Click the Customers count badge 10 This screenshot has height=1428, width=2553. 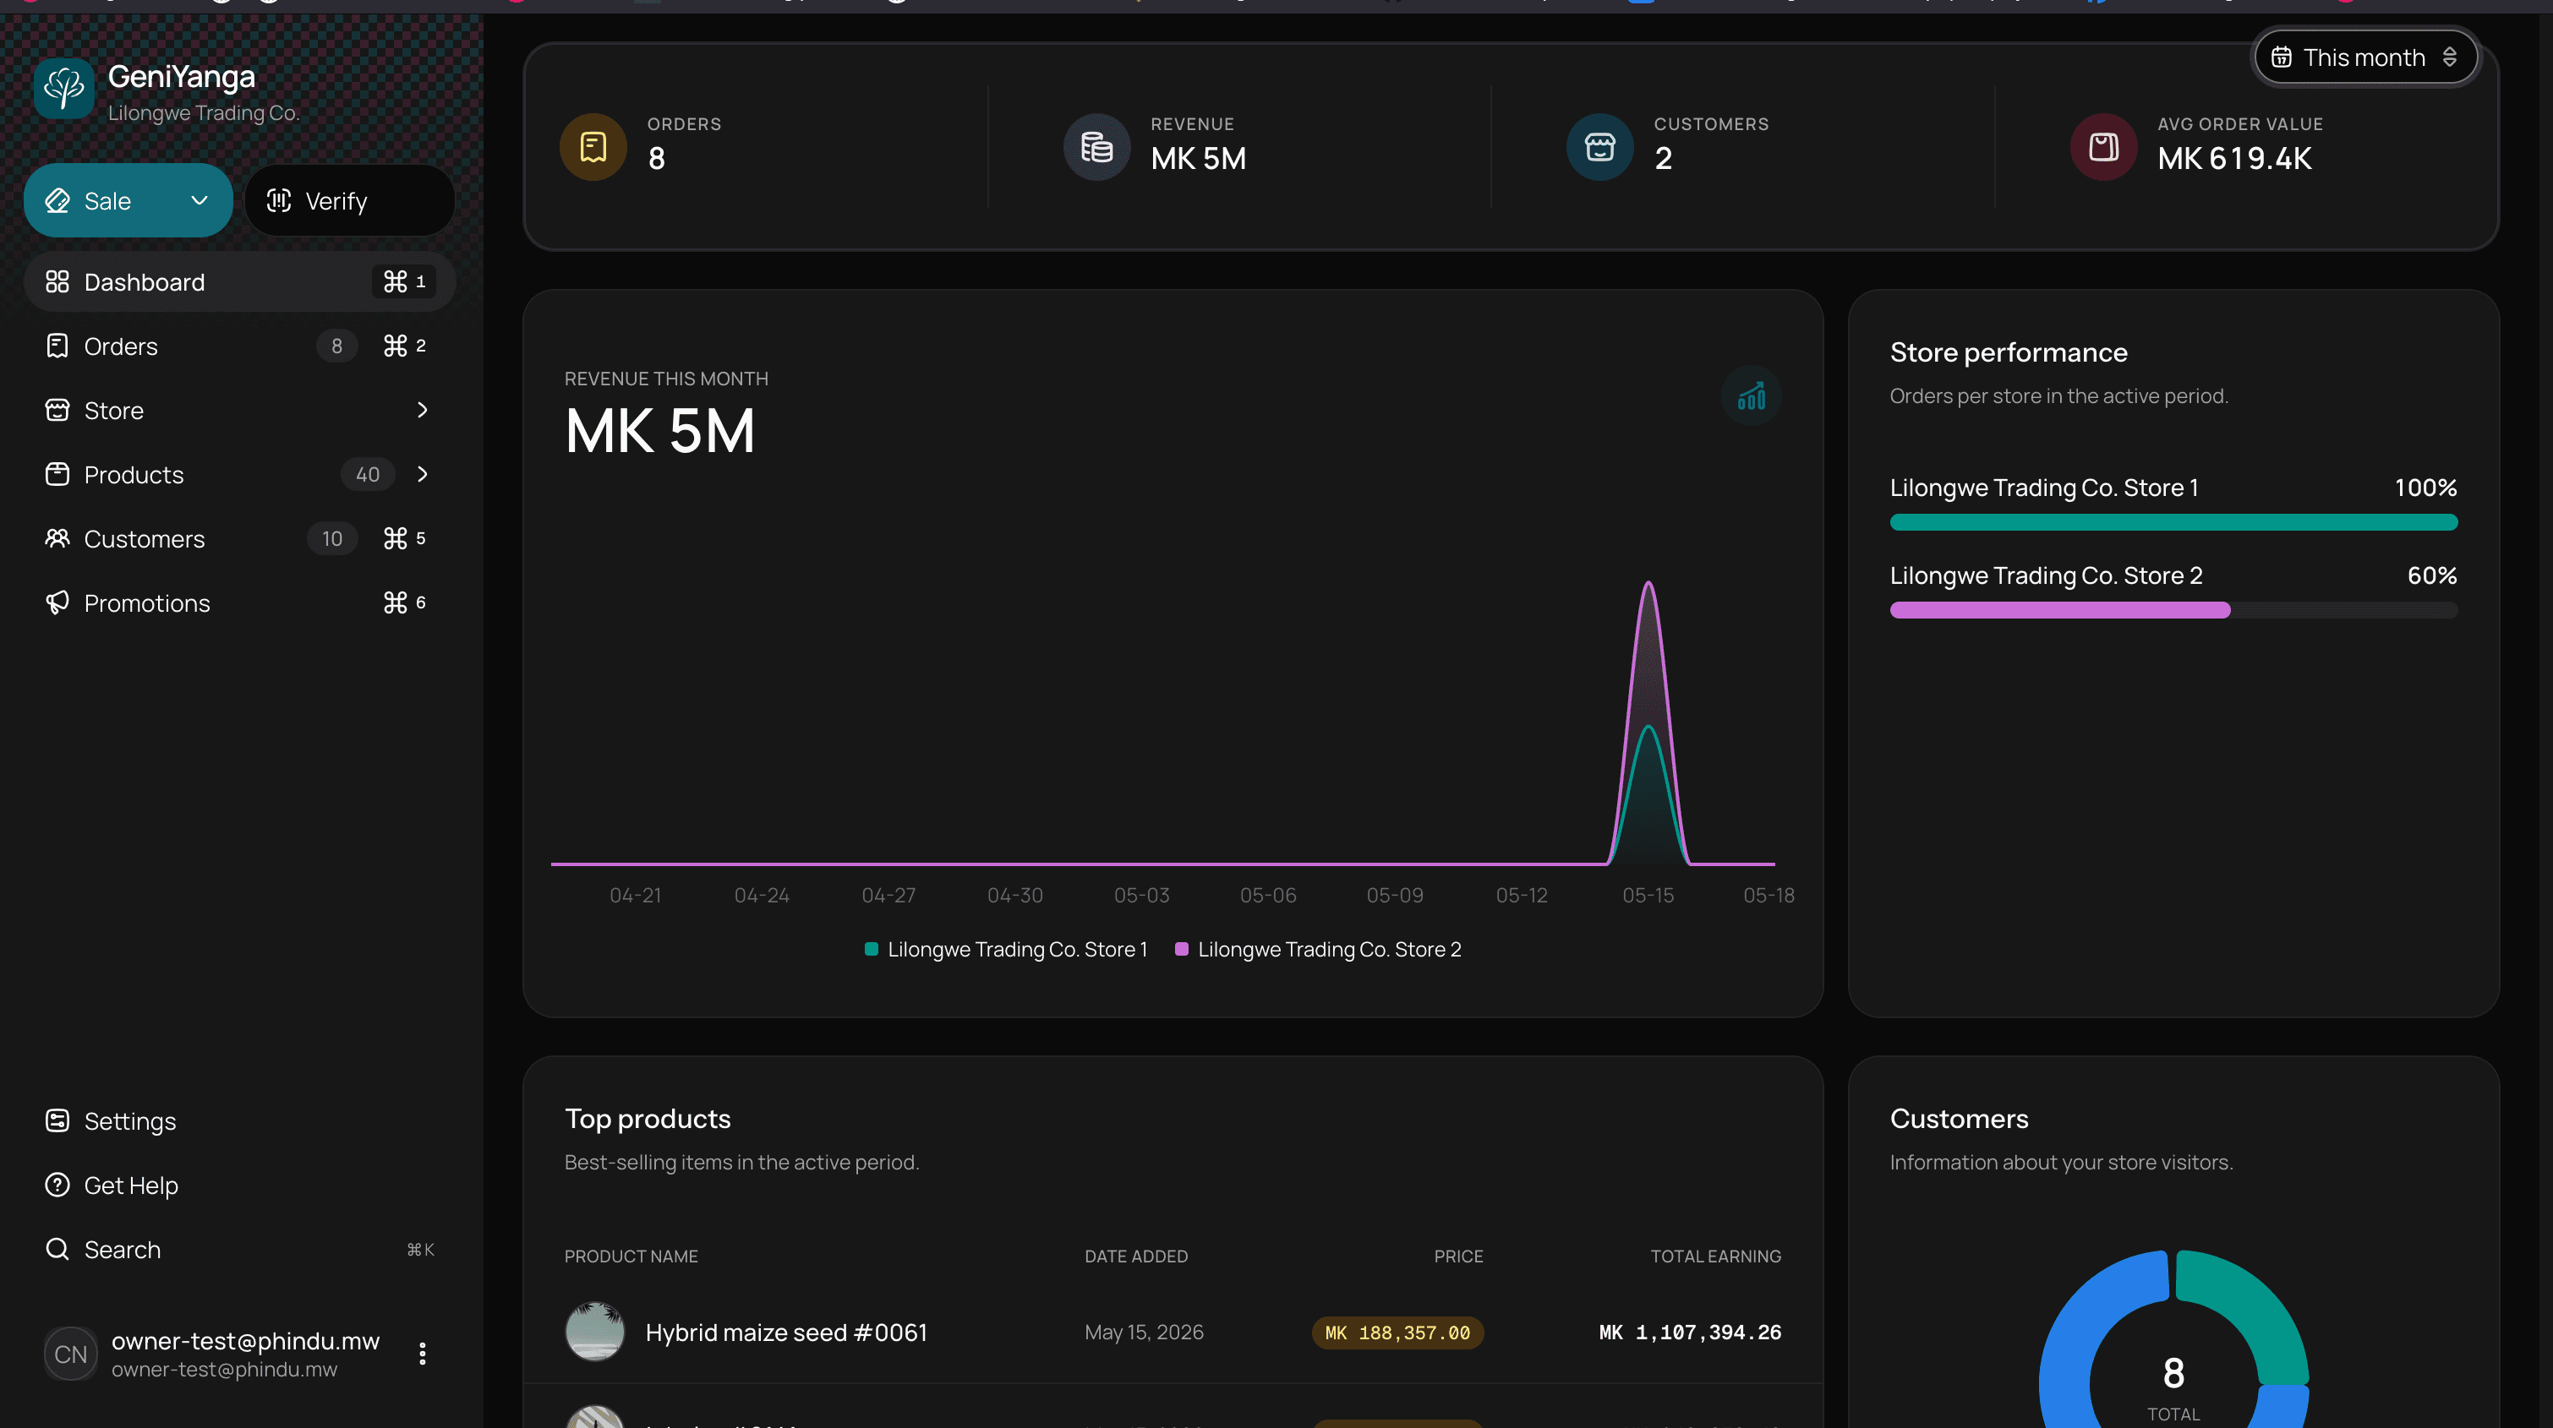[x=332, y=539]
